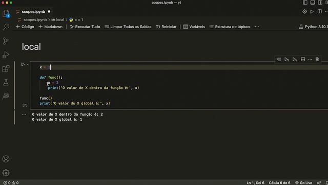Open the Manage gear in activity bar
The image size is (328, 185).
(x=6, y=173)
